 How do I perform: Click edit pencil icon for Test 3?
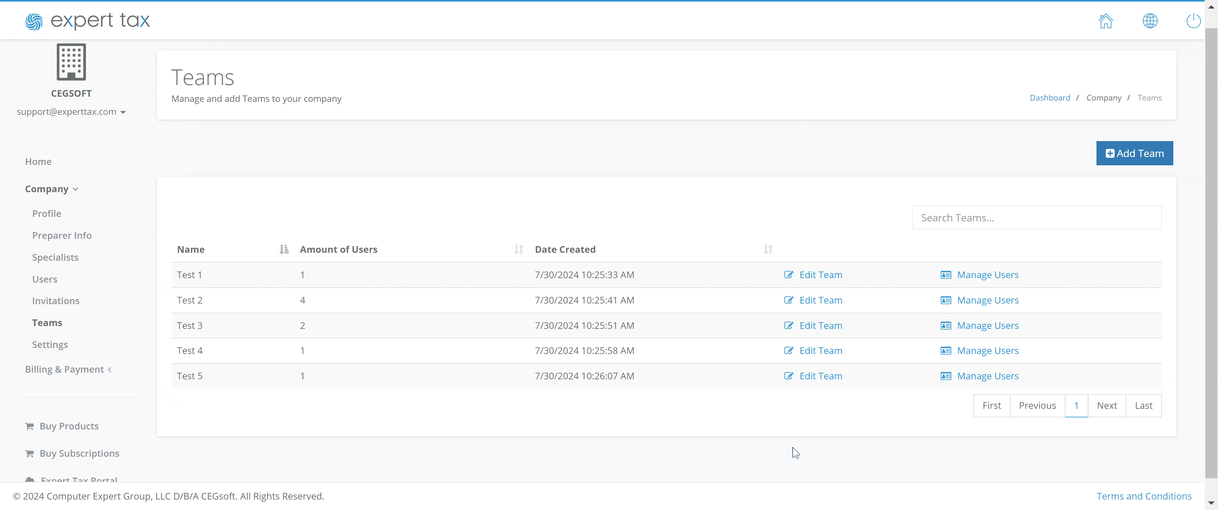click(789, 325)
